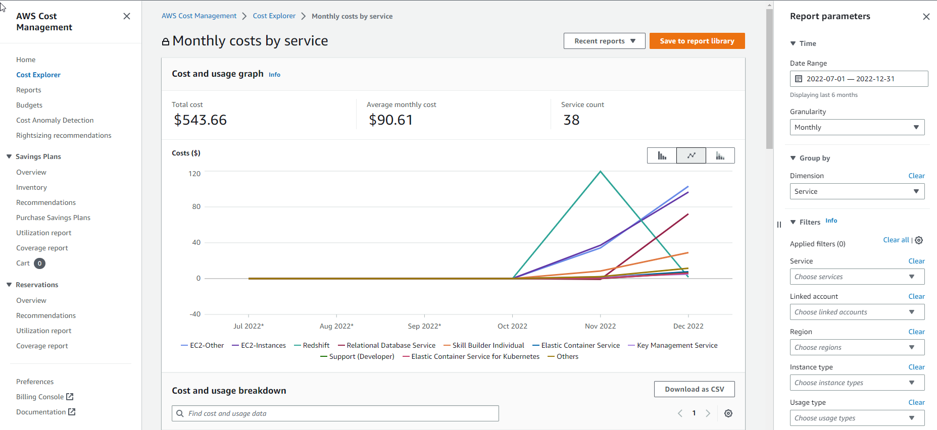The width and height of the screenshot is (937, 430).
Task: Click Documentation external link icon
Action: click(72, 412)
